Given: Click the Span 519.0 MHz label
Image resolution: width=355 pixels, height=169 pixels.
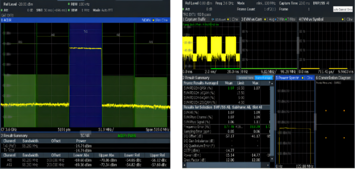Looking at the screenshot, I should [x=158, y=130].
